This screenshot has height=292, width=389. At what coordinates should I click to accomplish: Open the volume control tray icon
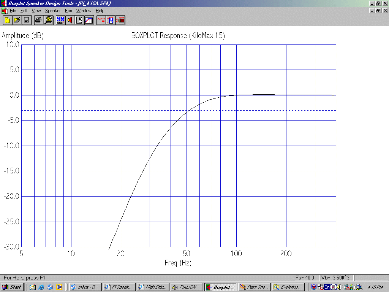(339, 287)
